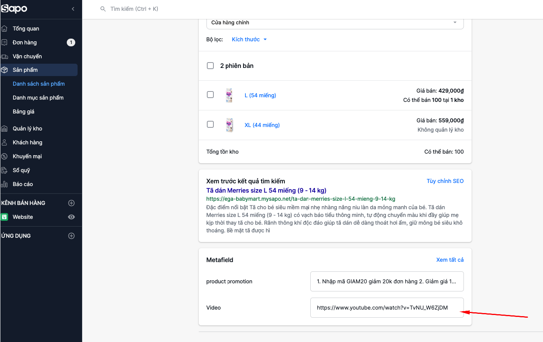Add a new sales channel plus icon
Screen dimensions: 543x342
pyautogui.click(x=71, y=203)
